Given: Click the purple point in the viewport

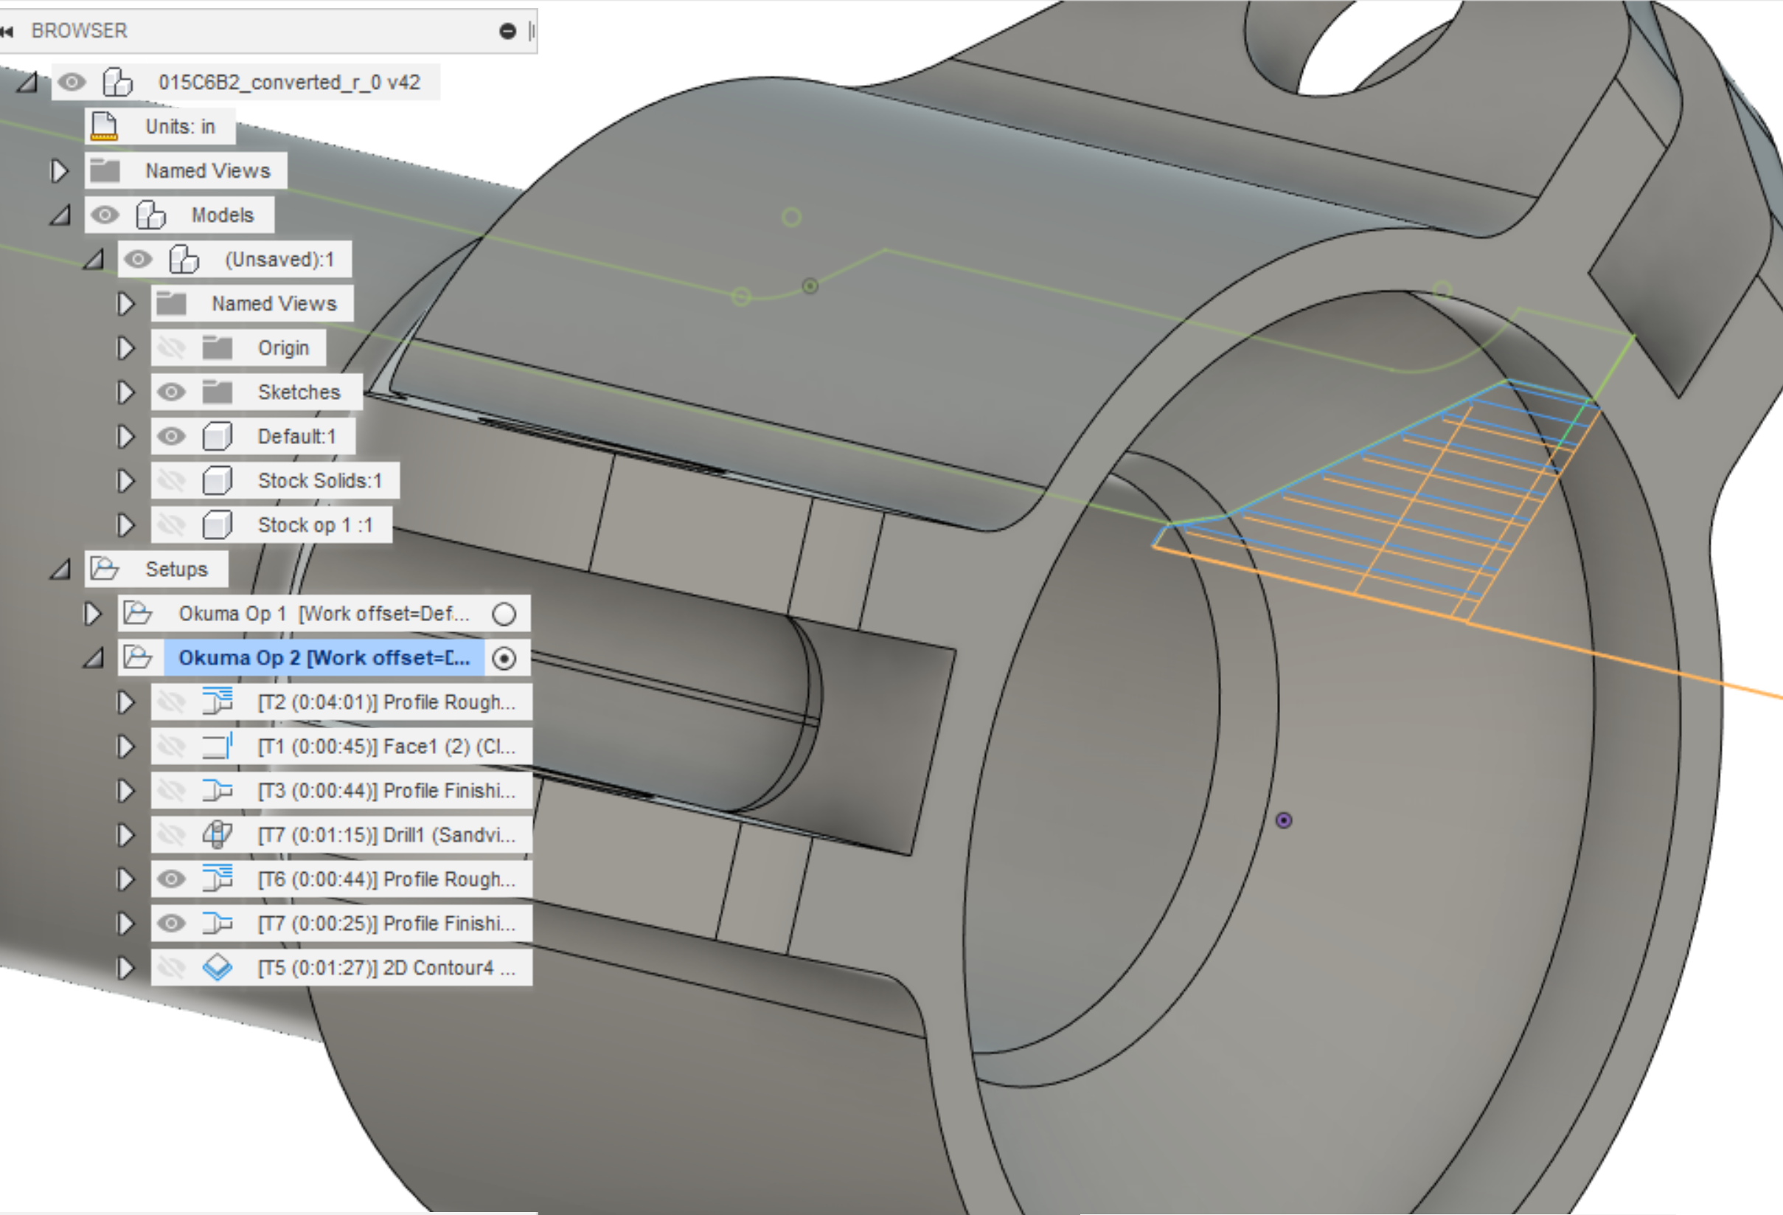Looking at the screenshot, I should (x=1284, y=820).
